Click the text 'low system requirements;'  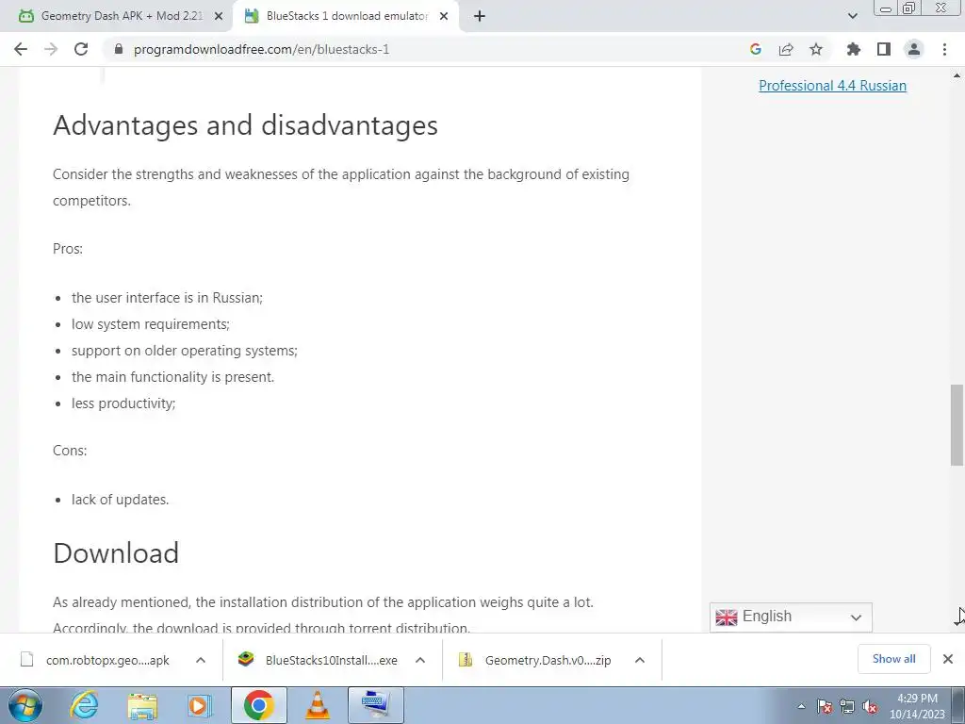tap(150, 324)
